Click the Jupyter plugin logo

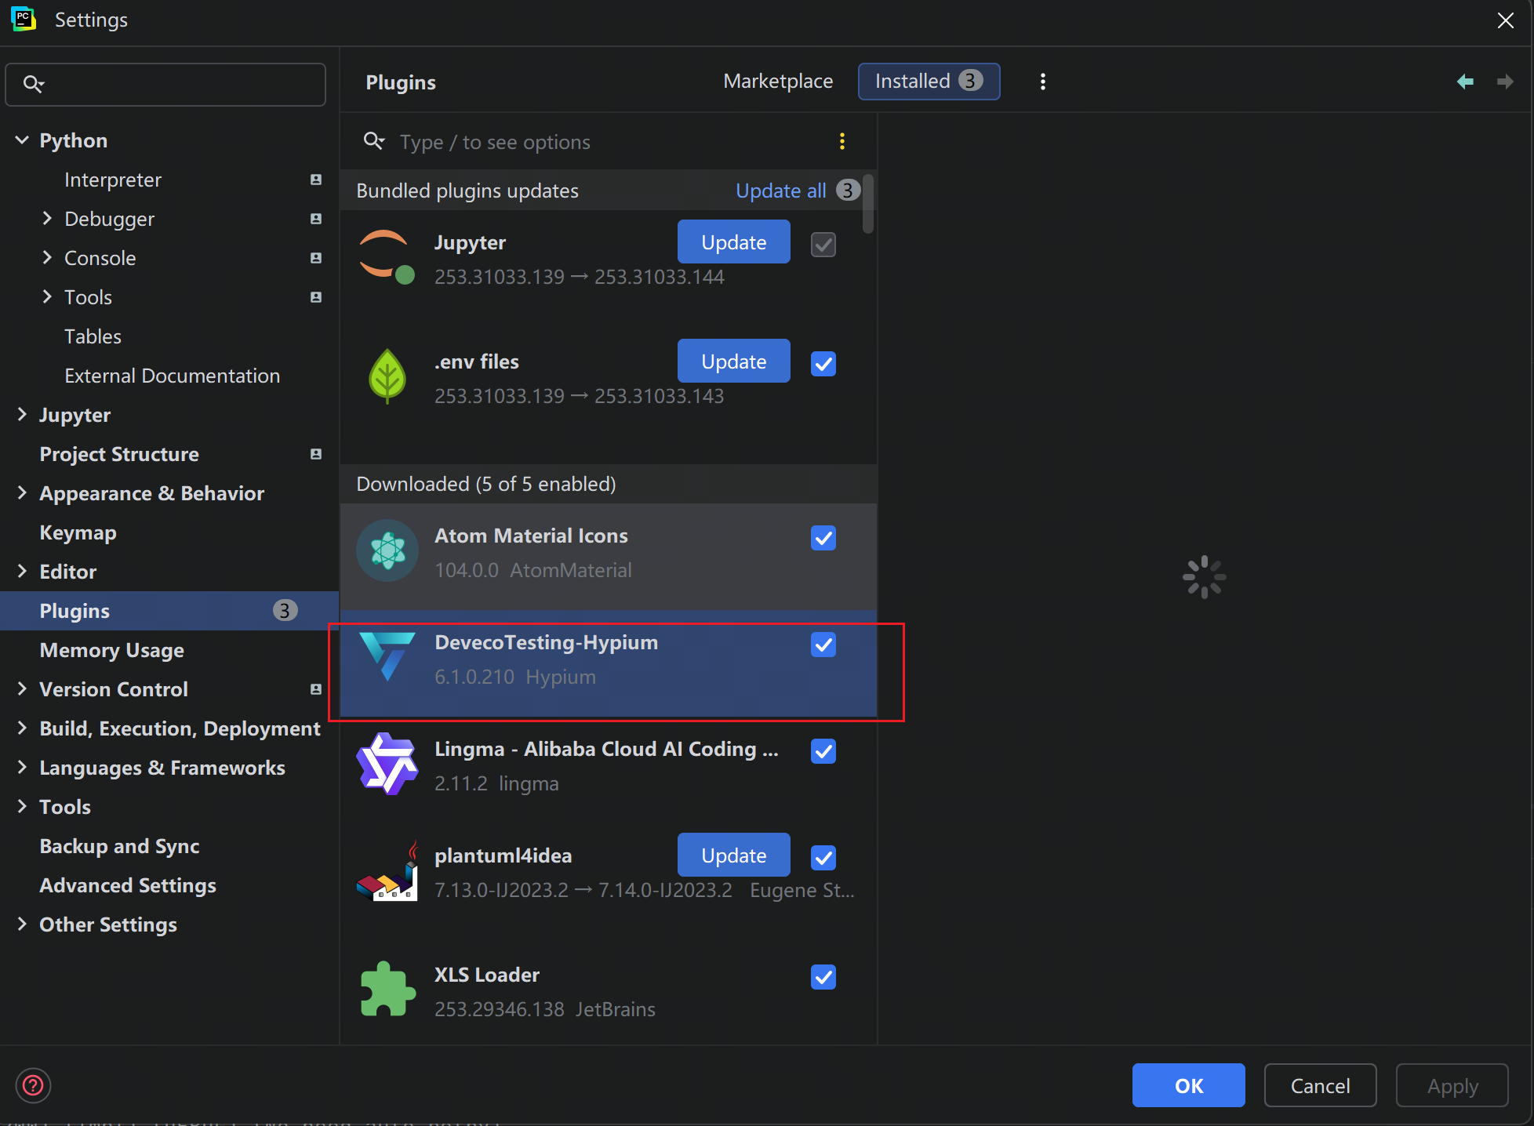point(387,256)
